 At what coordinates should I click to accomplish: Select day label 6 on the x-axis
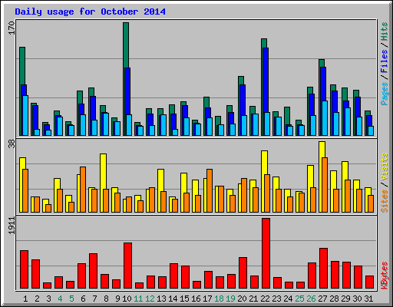pos(83,299)
